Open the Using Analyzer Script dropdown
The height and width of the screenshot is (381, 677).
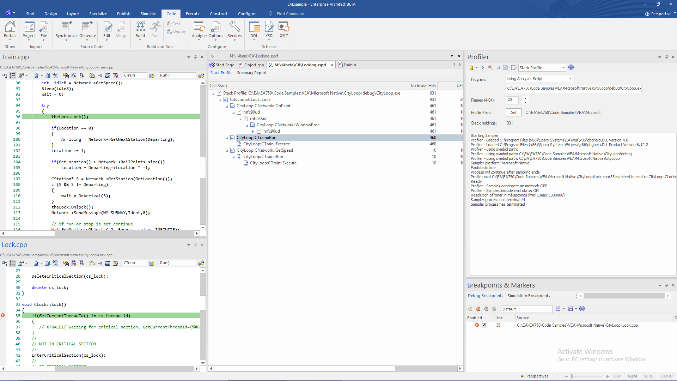[x=571, y=79]
